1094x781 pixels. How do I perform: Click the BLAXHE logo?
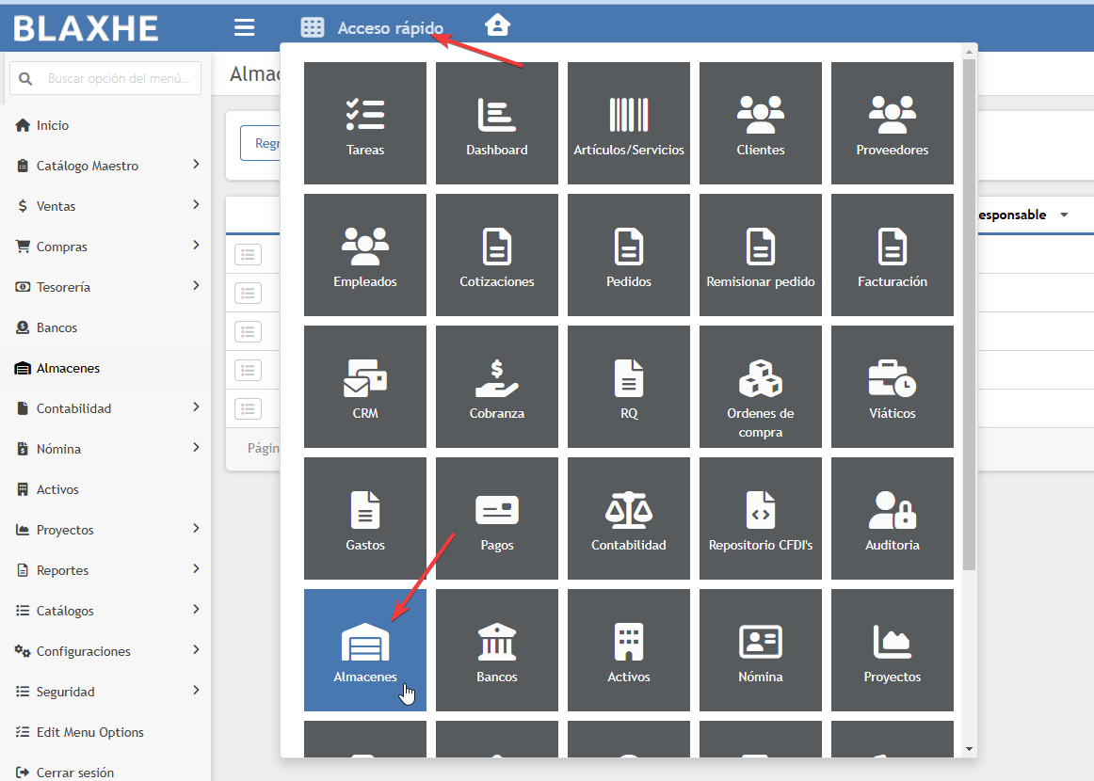86,28
